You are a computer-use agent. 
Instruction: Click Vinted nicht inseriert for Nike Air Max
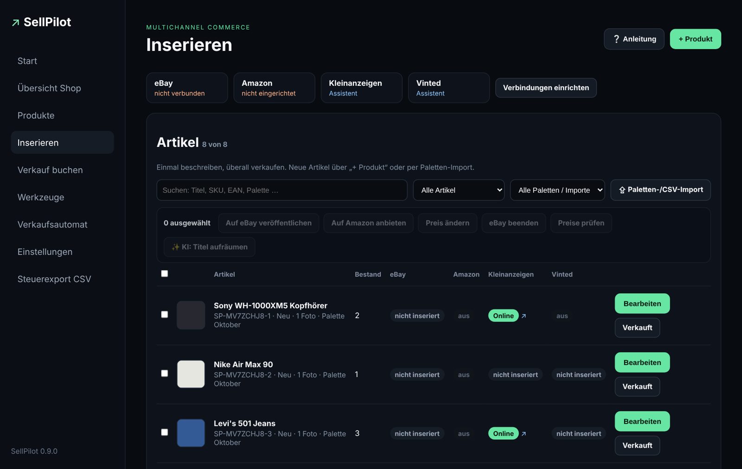click(x=578, y=374)
